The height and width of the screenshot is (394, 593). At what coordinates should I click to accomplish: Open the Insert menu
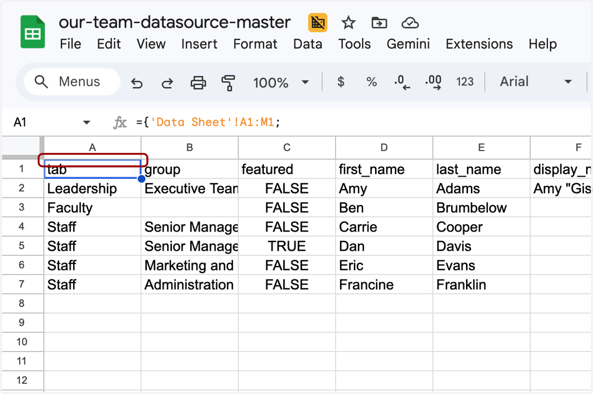(x=199, y=44)
